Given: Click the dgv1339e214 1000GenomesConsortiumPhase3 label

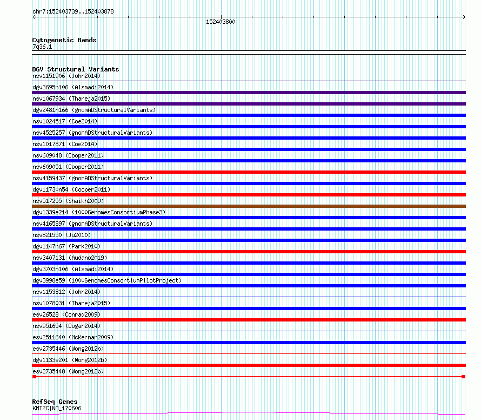Looking at the screenshot, I should coord(99,212).
